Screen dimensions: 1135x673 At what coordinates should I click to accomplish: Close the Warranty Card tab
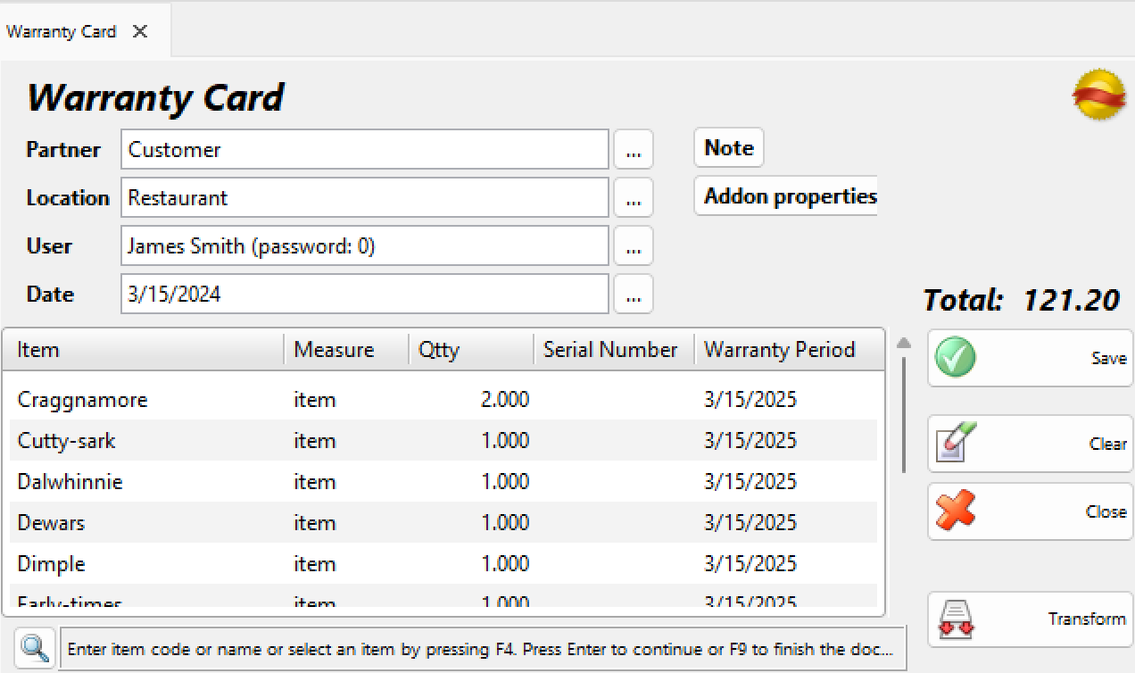[140, 31]
